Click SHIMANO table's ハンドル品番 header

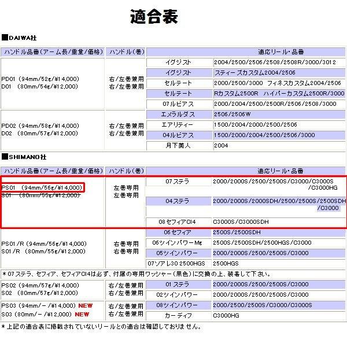click(x=53, y=171)
